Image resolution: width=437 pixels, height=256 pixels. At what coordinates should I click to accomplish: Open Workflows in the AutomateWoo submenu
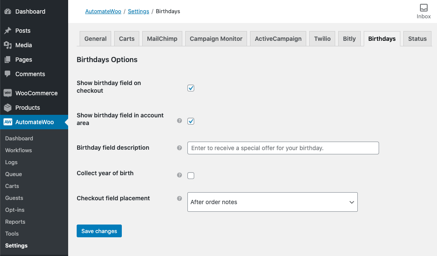coord(18,150)
